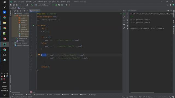The height and width of the screenshot is (98, 175).
Task: Click the run gutter arrow beside main()
Action: [x=34, y=26]
